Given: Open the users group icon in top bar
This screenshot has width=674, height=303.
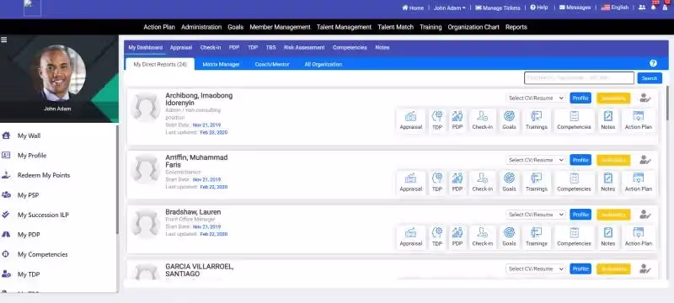Looking at the screenshot, I should point(642,8).
